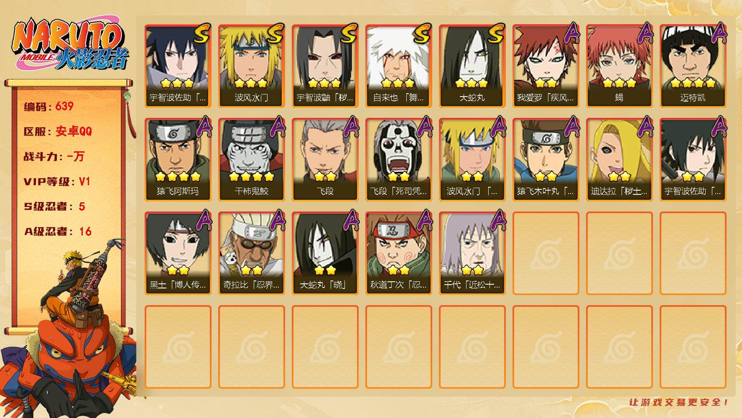This screenshot has width=742, height=418.
Task: Open the 干柿鬼鲛 ninja card
Action: pos(251,159)
